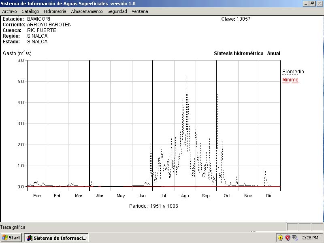Click the taskbar clock showing 2:28 PM
This screenshot has height=243, width=324.
pyautogui.click(x=310, y=238)
